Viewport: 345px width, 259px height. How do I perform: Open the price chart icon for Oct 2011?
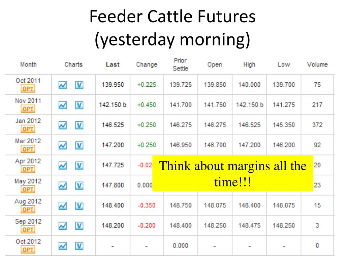pyautogui.click(x=63, y=85)
